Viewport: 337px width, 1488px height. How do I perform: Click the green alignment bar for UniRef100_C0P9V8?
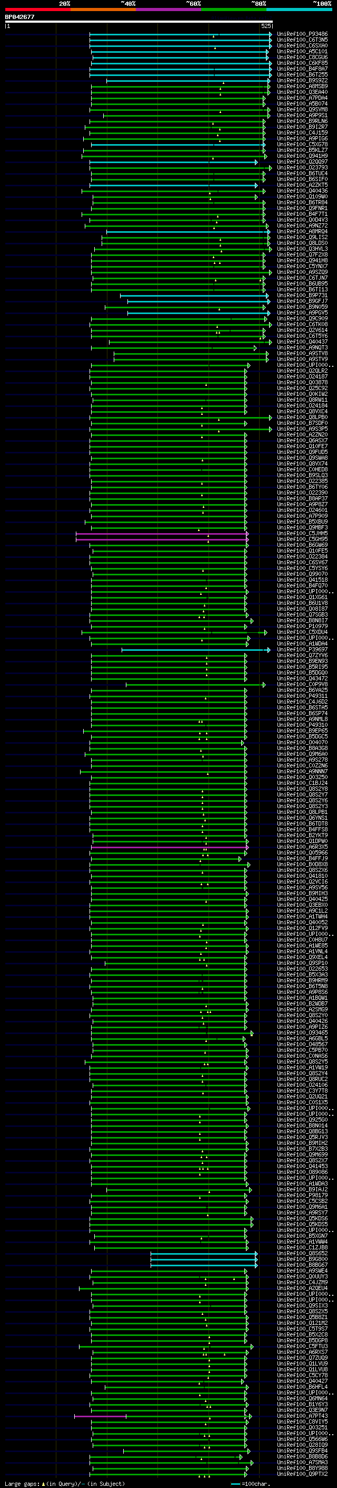(x=196, y=685)
